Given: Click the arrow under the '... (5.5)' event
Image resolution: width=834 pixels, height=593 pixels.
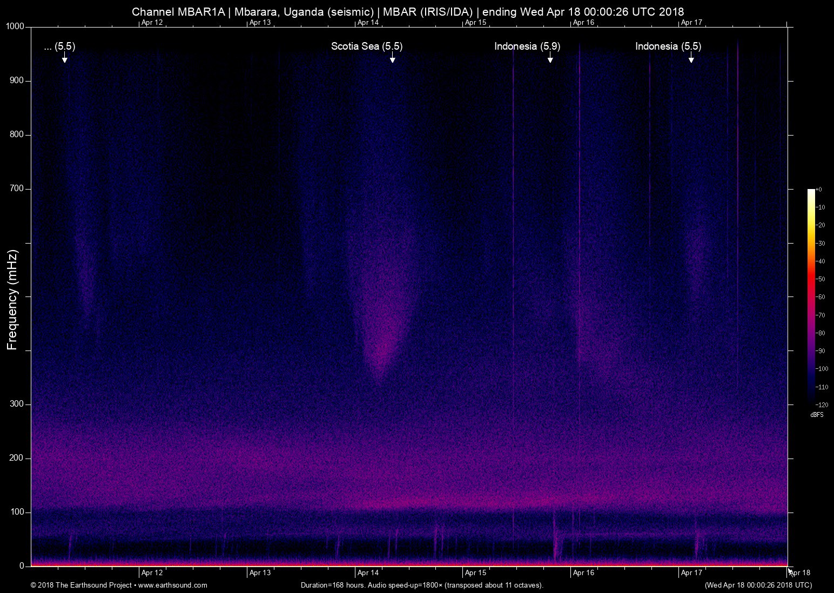Looking at the screenshot, I should pyautogui.click(x=64, y=58).
